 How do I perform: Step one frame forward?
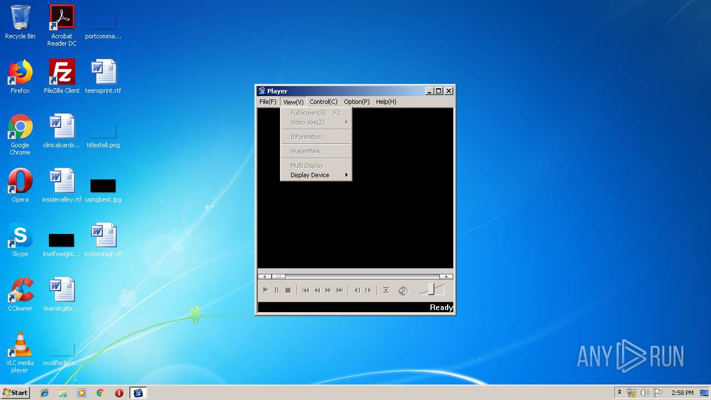368,290
